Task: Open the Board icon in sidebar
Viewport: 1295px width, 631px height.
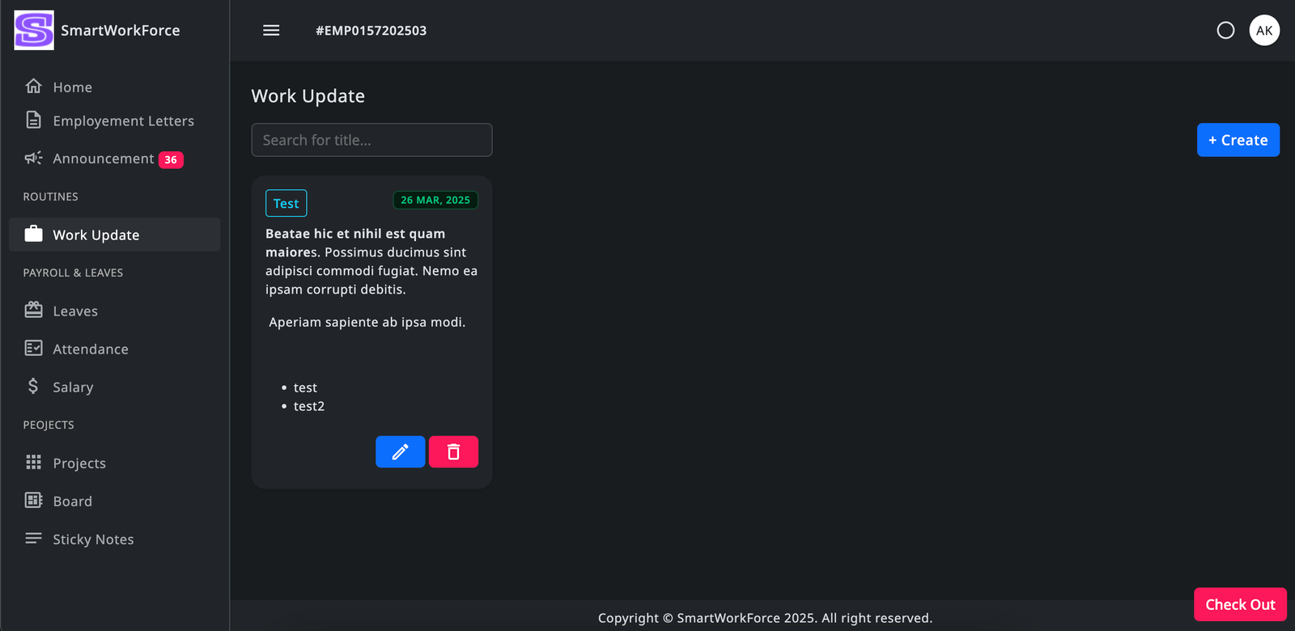Action: (33, 501)
